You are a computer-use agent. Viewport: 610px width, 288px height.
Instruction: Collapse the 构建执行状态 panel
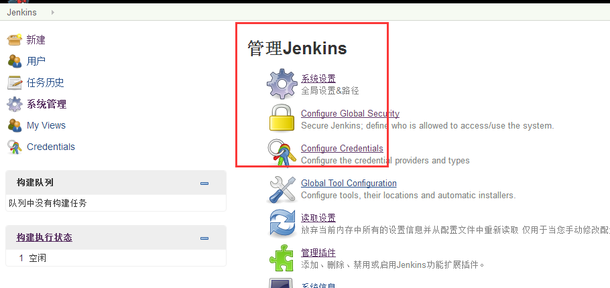click(204, 238)
